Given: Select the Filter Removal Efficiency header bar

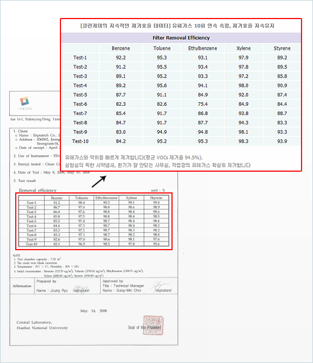Looking at the screenshot, I should click(x=181, y=38).
